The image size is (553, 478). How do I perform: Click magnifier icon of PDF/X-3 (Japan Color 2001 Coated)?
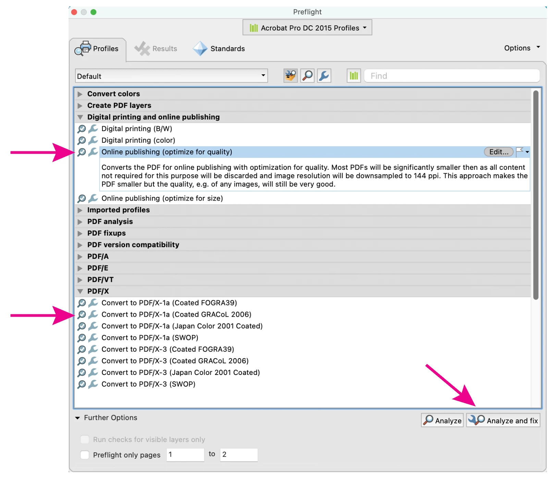82,373
